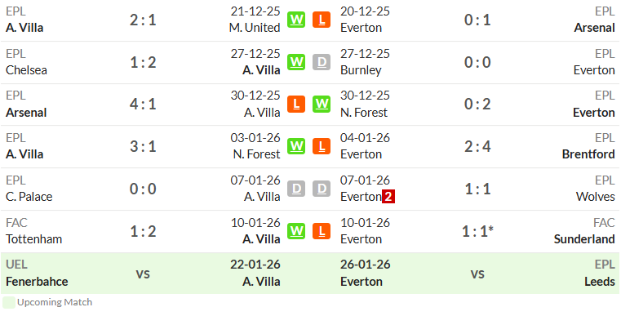Click the grey D badge for C. Palace match
Image resolution: width=621 pixels, height=316 pixels.
pyautogui.click(x=296, y=189)
